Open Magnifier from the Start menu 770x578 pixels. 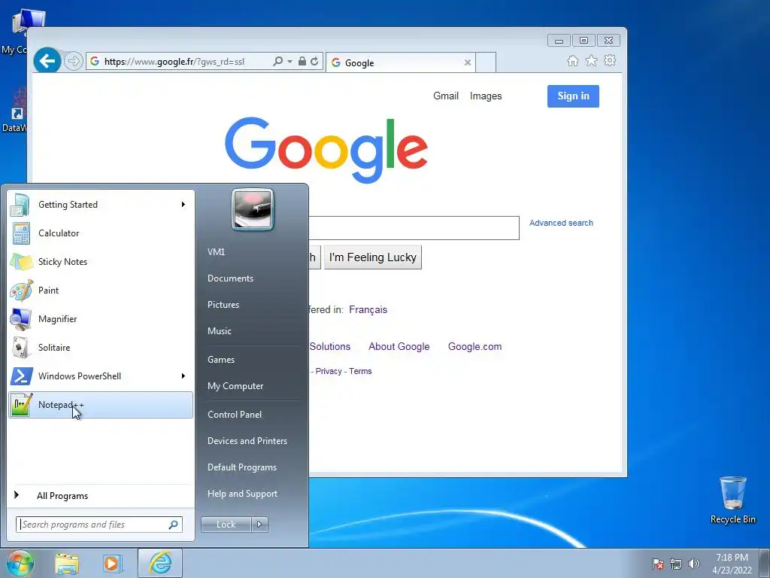pos(101,319)
